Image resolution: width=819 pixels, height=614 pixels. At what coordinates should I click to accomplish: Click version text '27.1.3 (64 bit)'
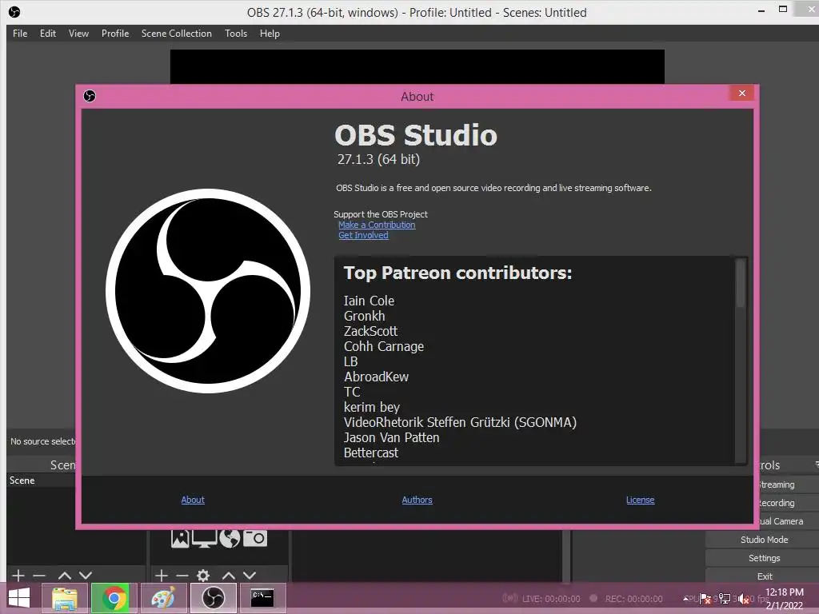click(378, 159)
